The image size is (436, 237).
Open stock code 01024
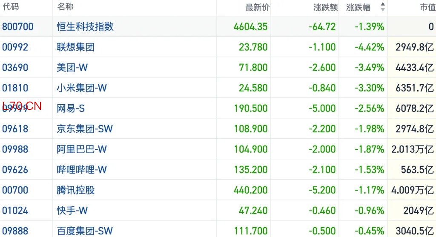tap(15, 210)
